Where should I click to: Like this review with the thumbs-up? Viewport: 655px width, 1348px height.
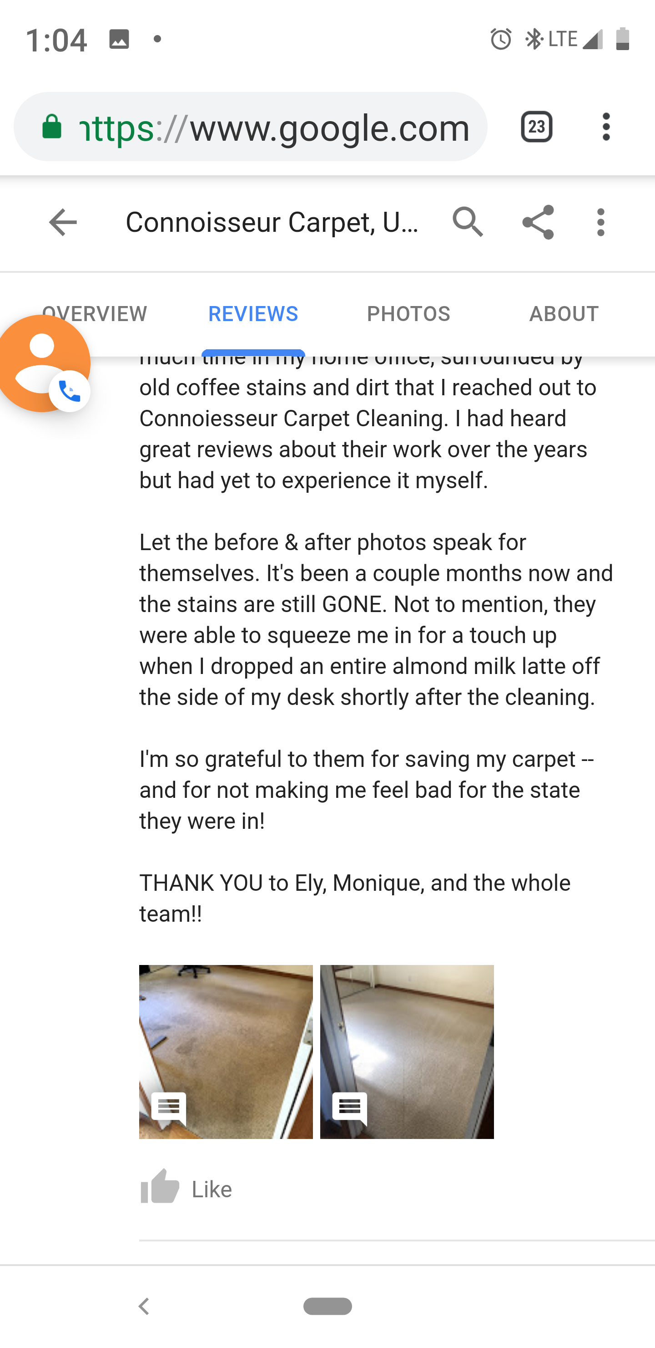pos(160,1188)
